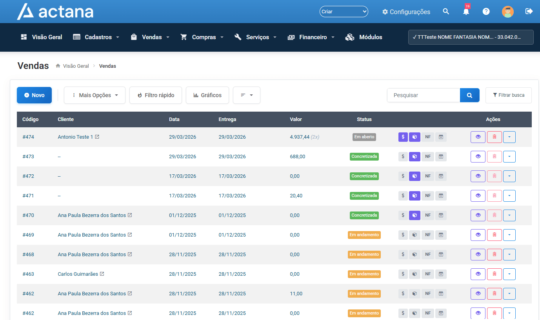This screenshot has width=540, height=320.
Task: Open the Cadastros menu
Action: 96,37
